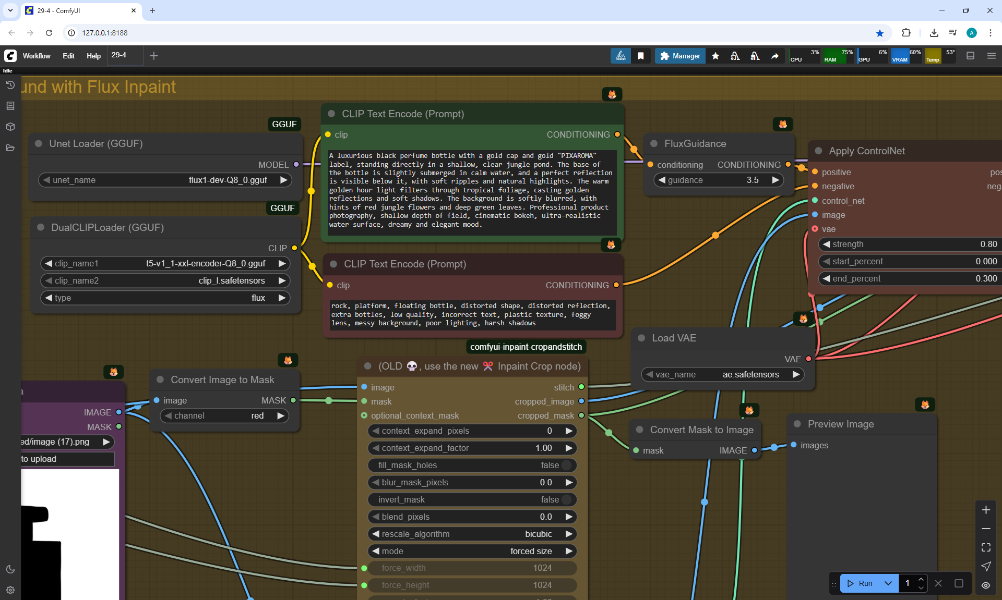Open the queue history sidebar icon
Viewport: 1002px width, 600px height.
tap(10, 85)
